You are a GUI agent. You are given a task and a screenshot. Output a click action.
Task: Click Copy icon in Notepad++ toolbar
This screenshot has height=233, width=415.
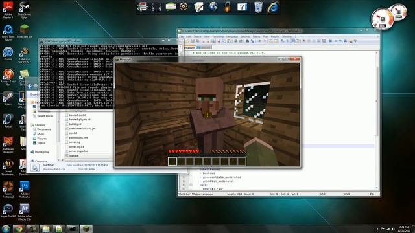pos(224,41)
